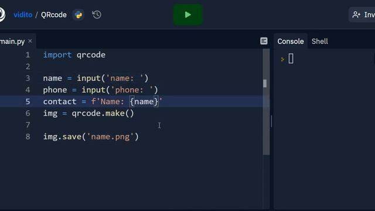Click the green Run button

coord(187,15)
